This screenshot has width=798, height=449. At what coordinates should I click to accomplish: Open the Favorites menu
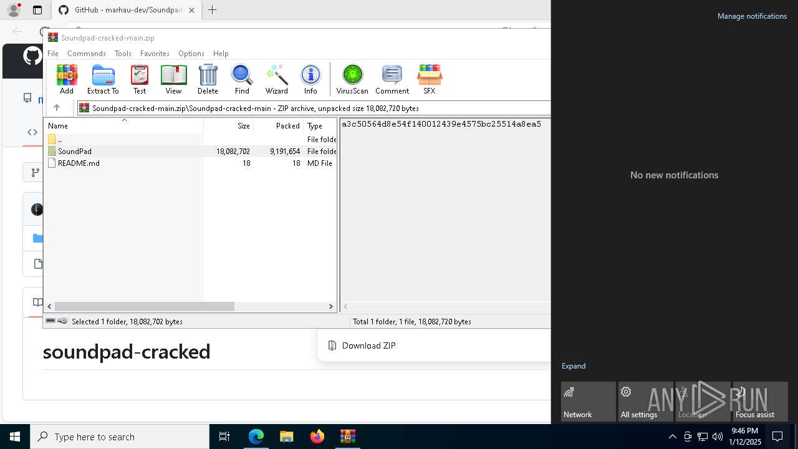click(x=155, y=54)
